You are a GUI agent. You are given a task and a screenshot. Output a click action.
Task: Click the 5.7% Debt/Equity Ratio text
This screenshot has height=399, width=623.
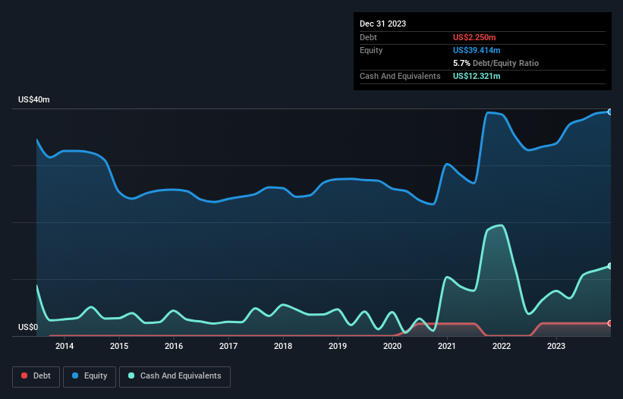pos(496,63)
